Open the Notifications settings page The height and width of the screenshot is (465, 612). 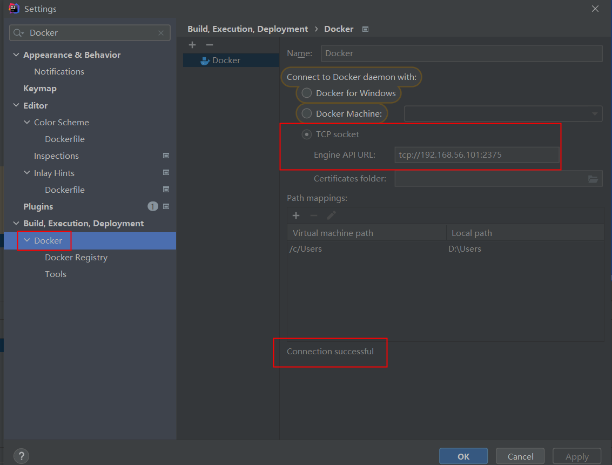(x=59, y=72)
